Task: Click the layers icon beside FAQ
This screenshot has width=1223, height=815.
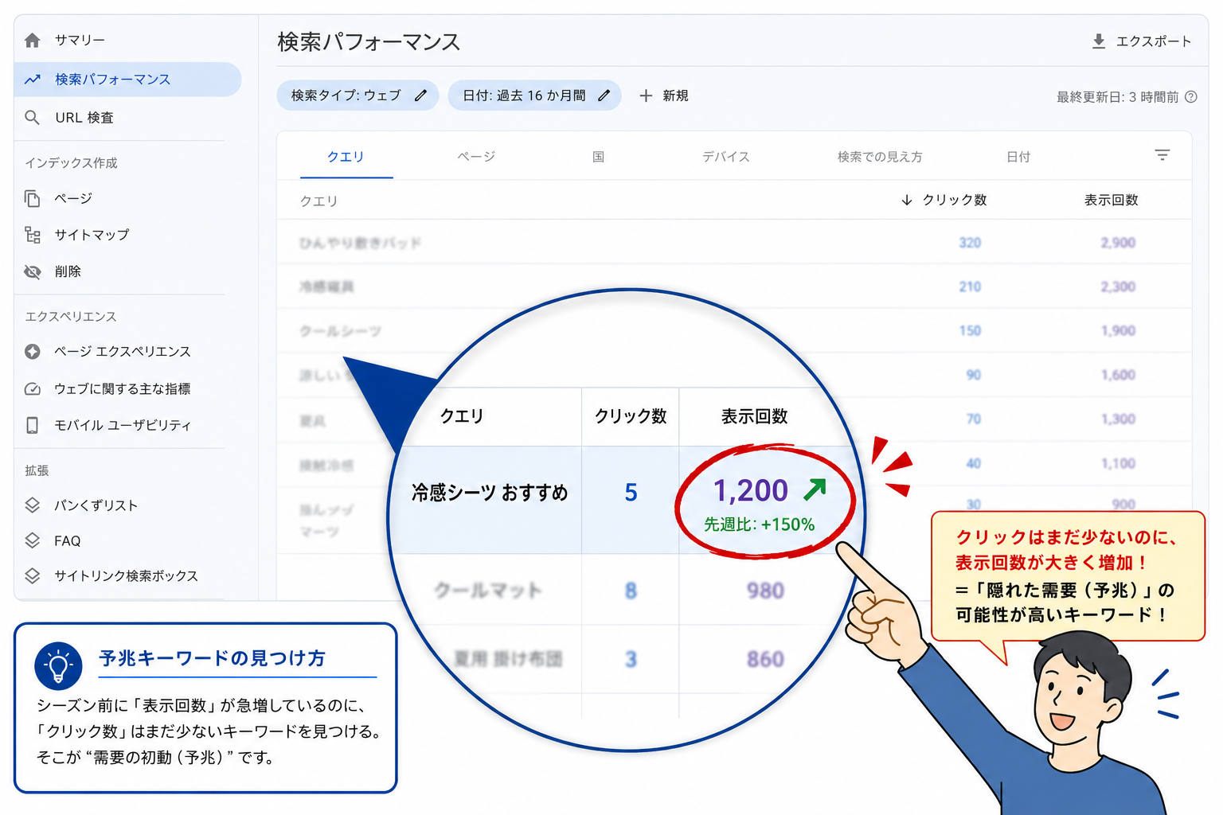Action: point(33,540)
